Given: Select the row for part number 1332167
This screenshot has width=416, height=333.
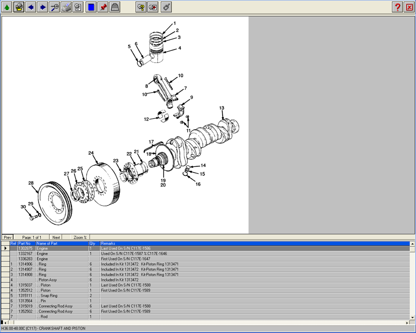Looking at the screenshot, I should click(x=25, y=253).
